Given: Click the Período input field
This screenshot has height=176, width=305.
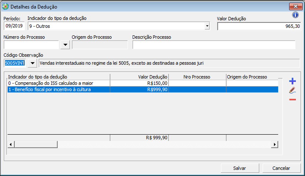Looking at the screenshot, I should [x=14, y=26].
